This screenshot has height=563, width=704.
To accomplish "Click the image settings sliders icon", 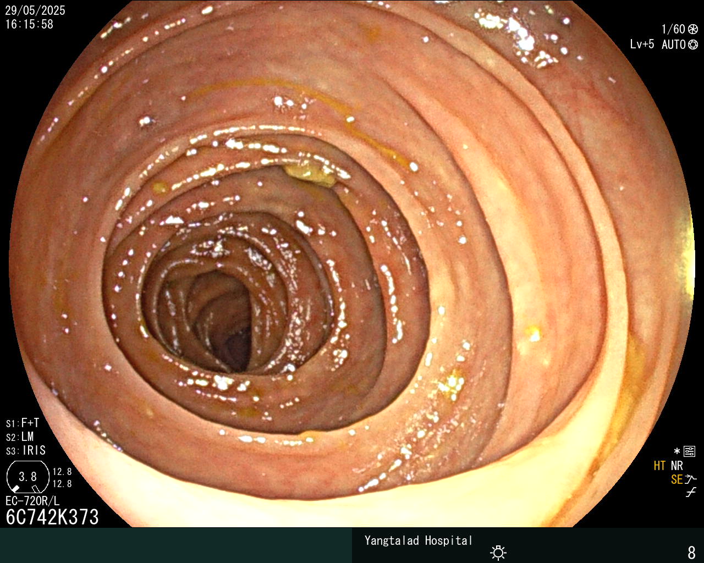I will (689, 452).
